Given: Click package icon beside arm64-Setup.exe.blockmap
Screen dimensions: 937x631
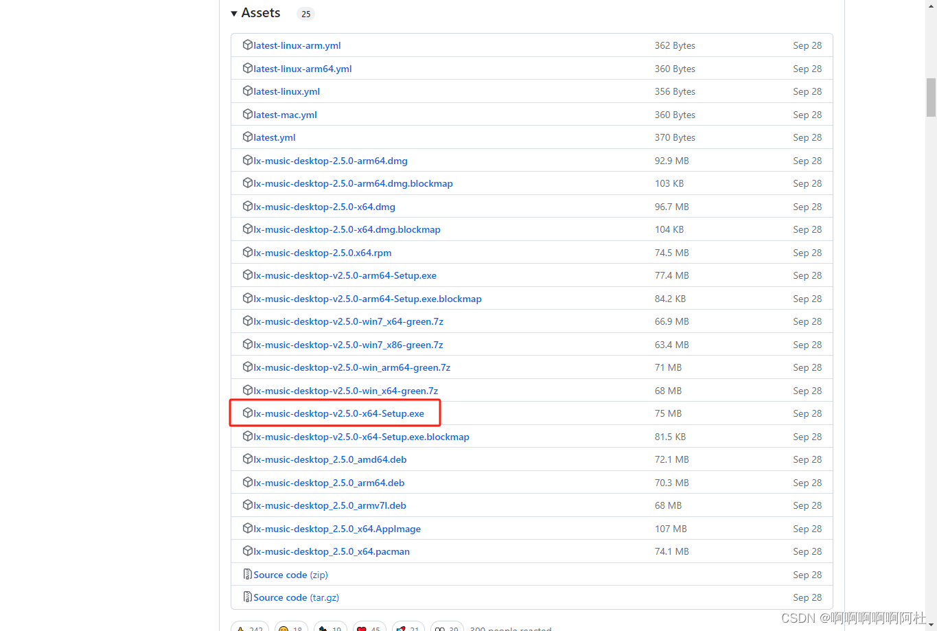Looking at the screenshot, I should point(248,298).
